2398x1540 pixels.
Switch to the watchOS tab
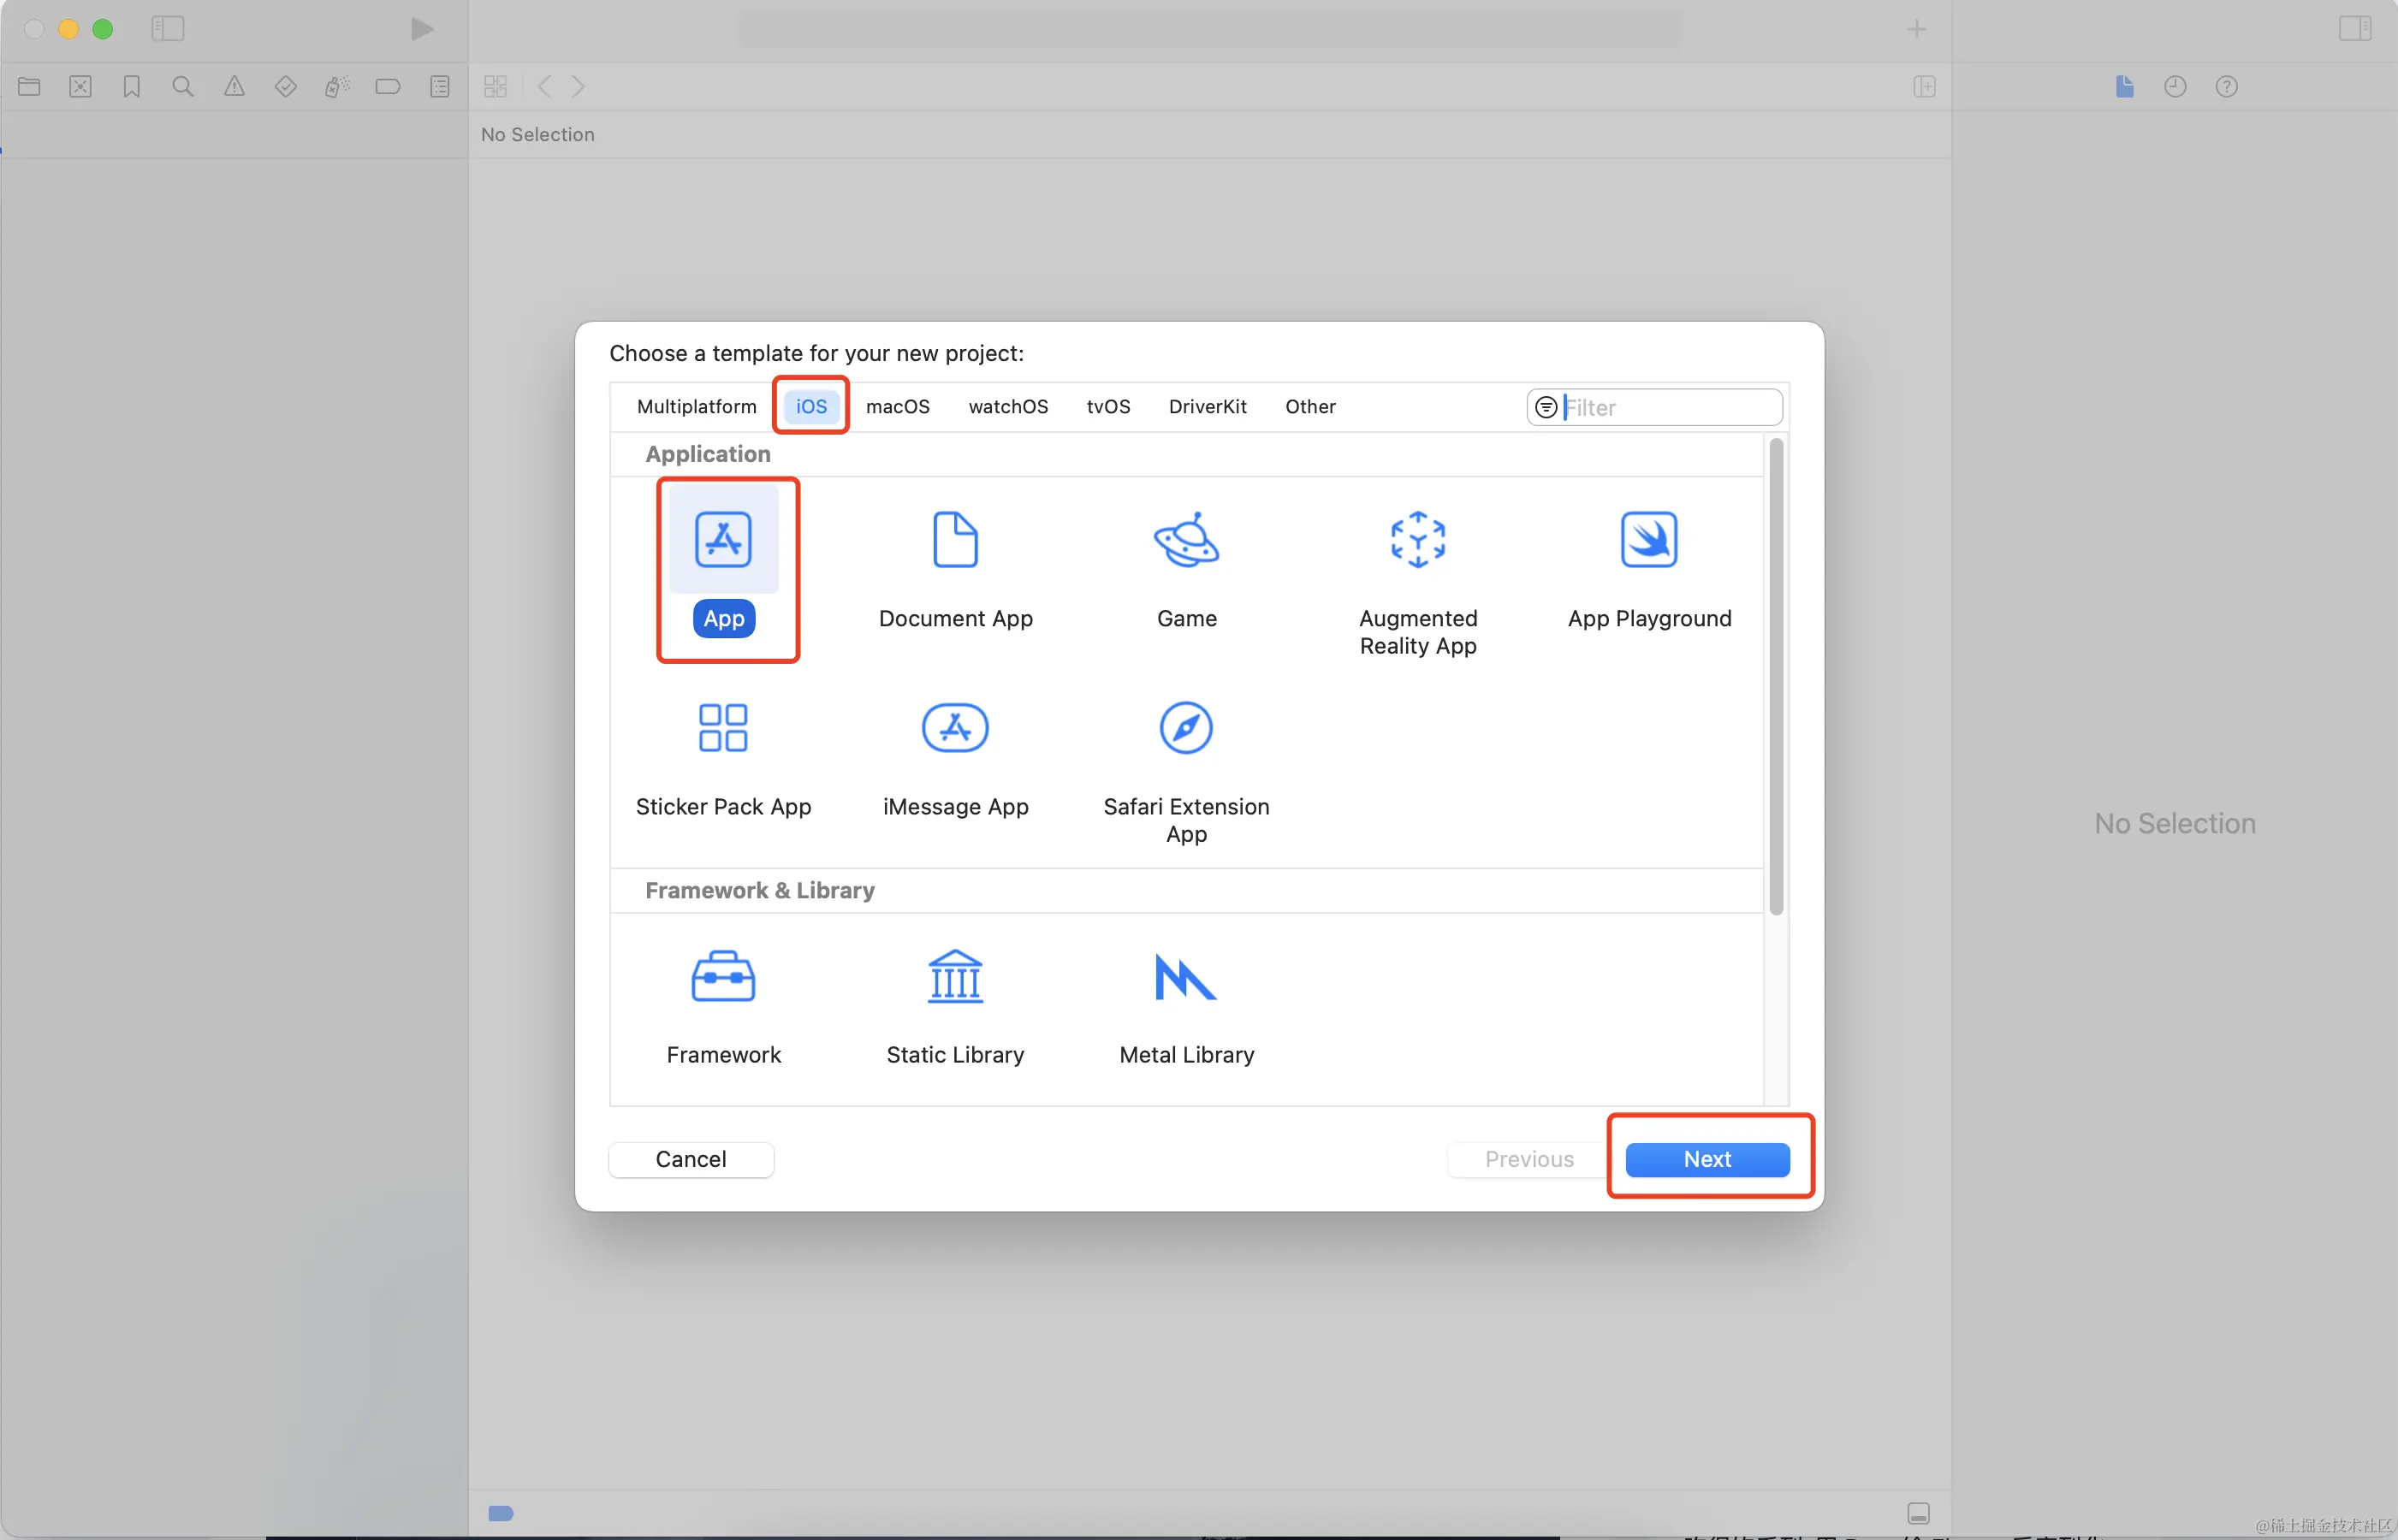point(1007,407)
